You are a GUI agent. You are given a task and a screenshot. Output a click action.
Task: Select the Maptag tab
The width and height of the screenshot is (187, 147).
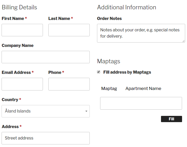109,88
